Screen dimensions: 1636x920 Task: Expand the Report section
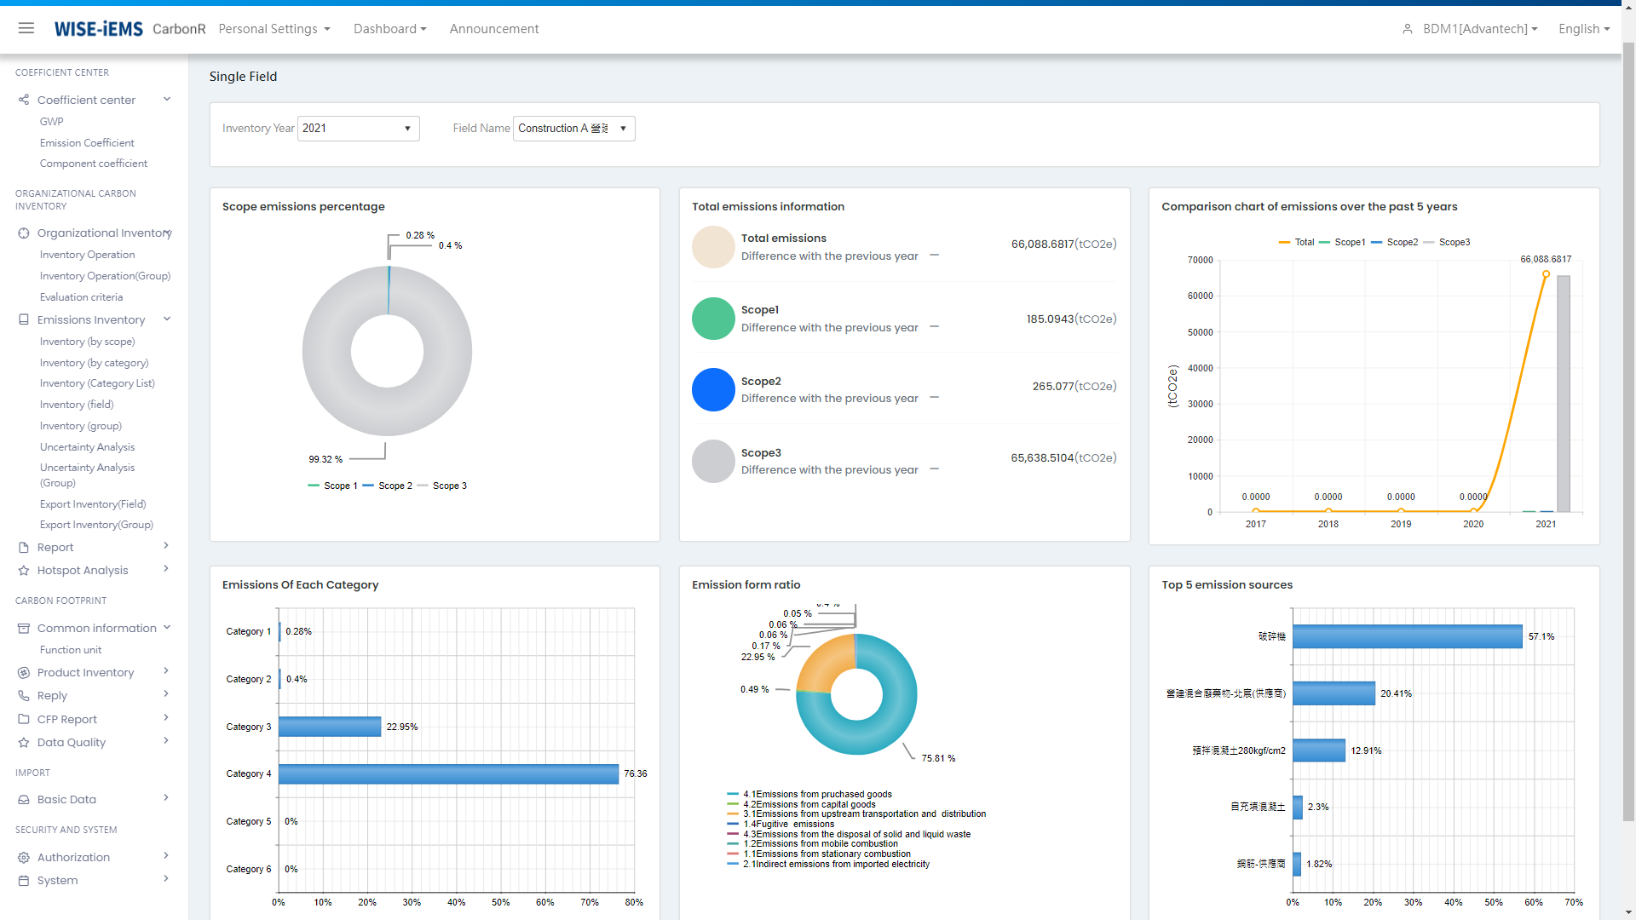[166, 546]
